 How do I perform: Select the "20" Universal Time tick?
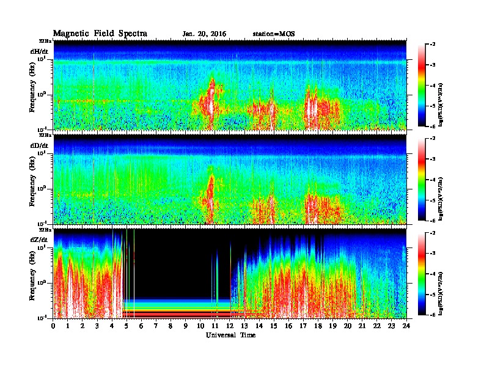click(x=347, y=326)
